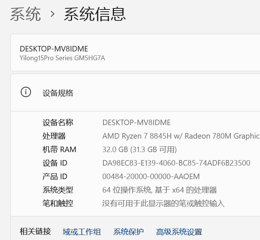Select product ID 00484-20000-00000-AAOEM
Image resolution: width=260 pixels, height=240 pixels.
(151, 177)
